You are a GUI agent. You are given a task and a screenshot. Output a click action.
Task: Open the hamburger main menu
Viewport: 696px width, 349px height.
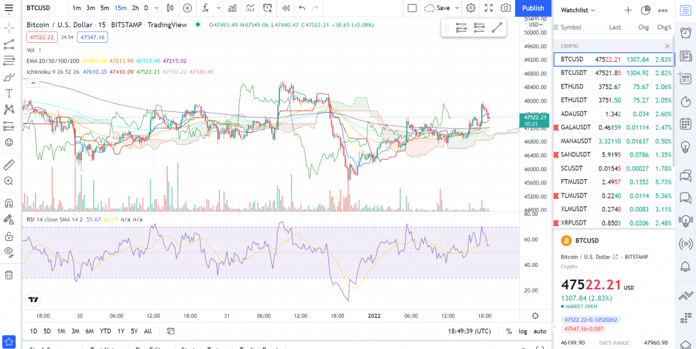click(8, 8)
